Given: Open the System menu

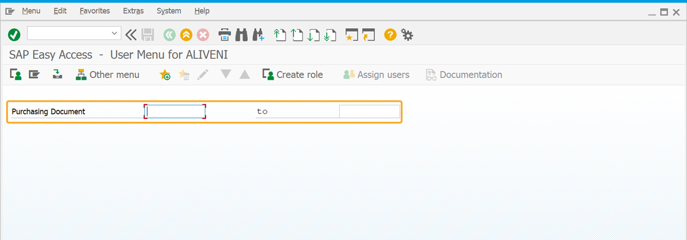Looking at the screenshot, I should (x=169, y=11).
